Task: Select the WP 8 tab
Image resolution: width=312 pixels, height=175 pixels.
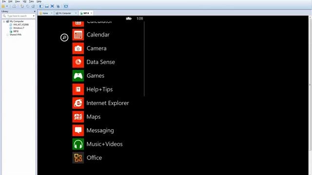Action: click(86, 13)
